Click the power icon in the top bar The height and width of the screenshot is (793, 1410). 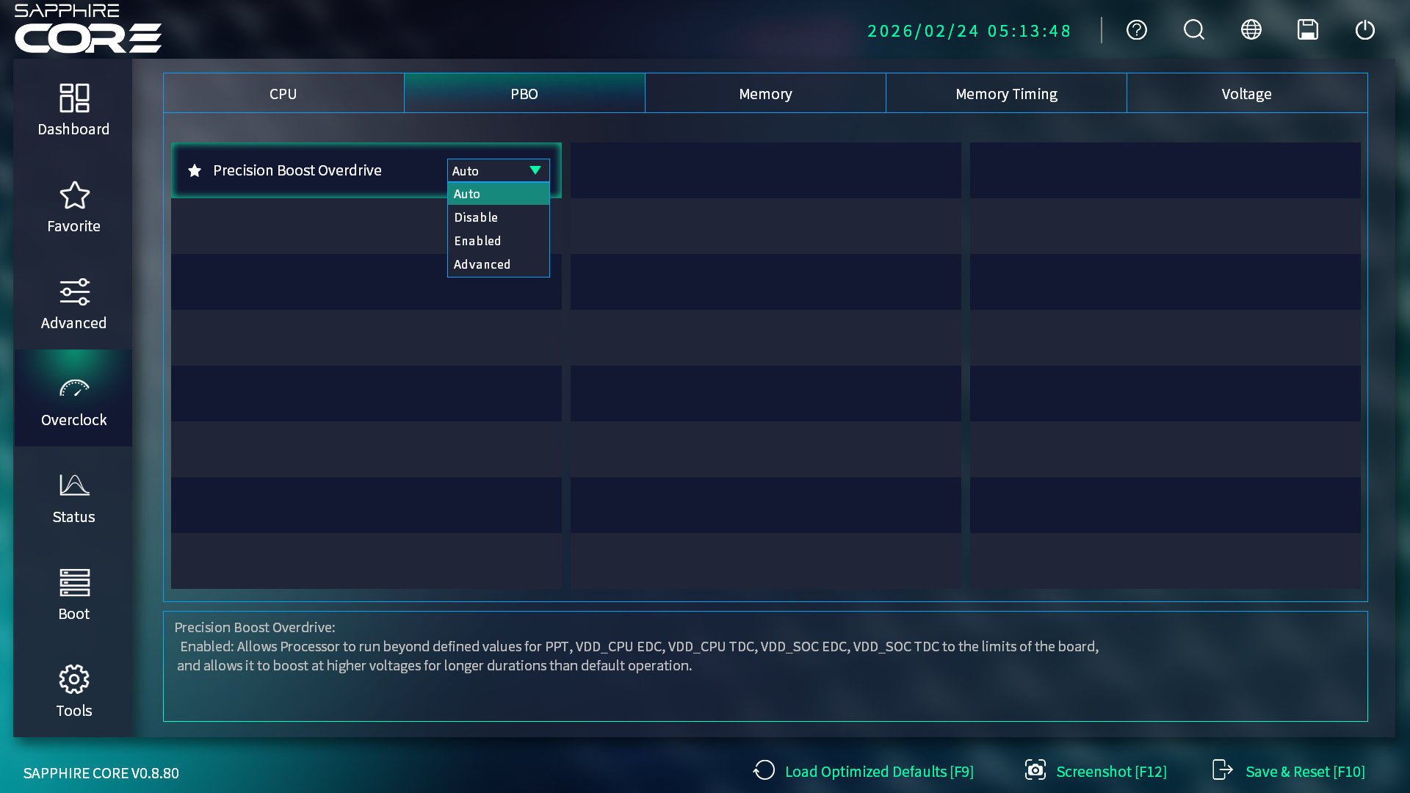(x=1364, y=30)
